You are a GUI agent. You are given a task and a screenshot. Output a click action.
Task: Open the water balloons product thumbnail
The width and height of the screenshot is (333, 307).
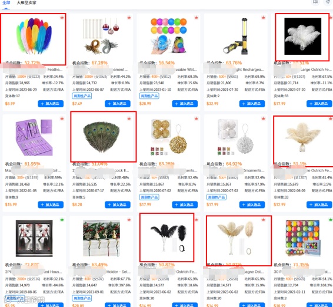pyautogui.click(x=169, y=36)
